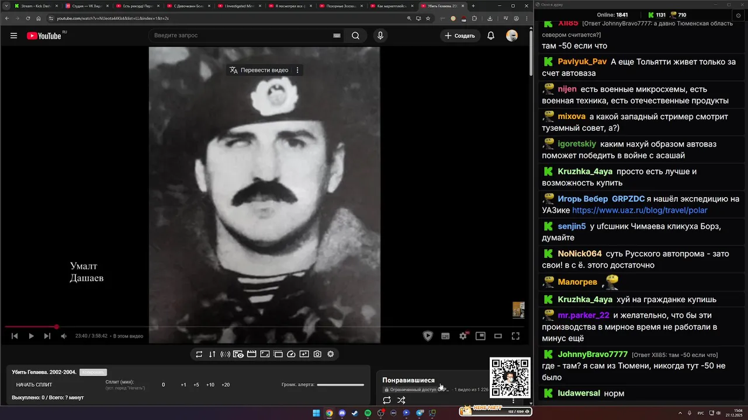Open Windows Start menu
The width and height of the screenshot is (748, 420).
tap(316, 413)
